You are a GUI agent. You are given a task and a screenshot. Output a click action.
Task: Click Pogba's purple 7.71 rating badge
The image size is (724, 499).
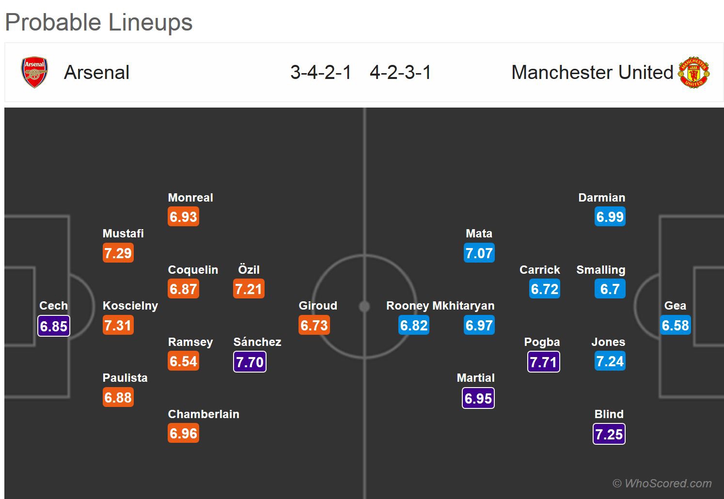[x=543, y=362]
